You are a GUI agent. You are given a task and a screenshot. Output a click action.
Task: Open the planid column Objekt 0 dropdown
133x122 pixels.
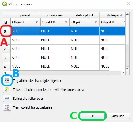[25, 22]
